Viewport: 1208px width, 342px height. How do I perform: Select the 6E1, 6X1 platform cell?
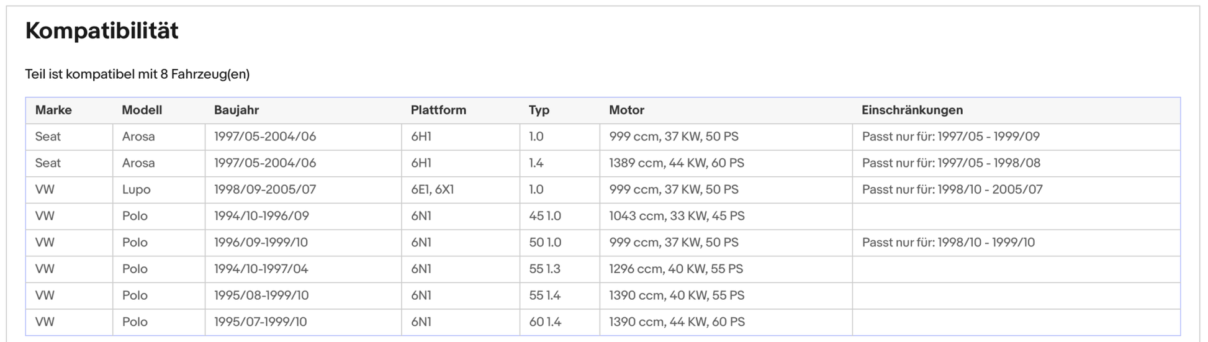432,190
